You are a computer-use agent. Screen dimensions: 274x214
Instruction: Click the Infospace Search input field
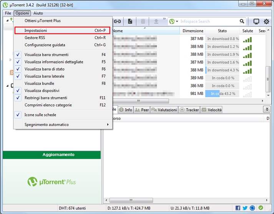coord(209,21)
